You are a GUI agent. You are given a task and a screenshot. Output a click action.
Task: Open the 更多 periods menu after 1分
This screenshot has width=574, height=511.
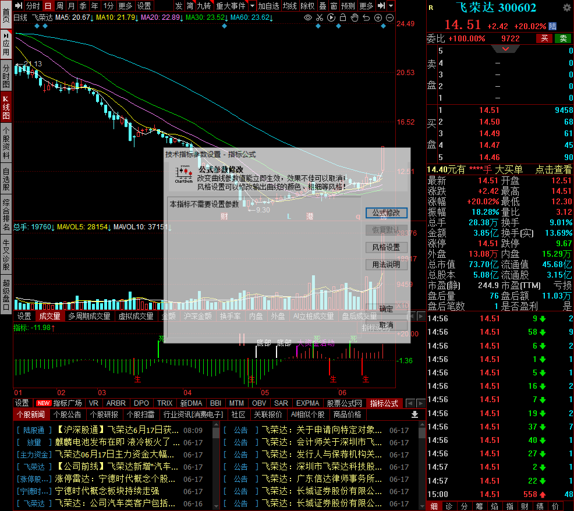125,6
